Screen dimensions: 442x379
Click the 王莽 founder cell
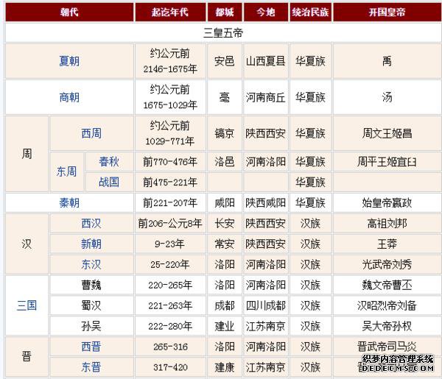pos(387,244)
